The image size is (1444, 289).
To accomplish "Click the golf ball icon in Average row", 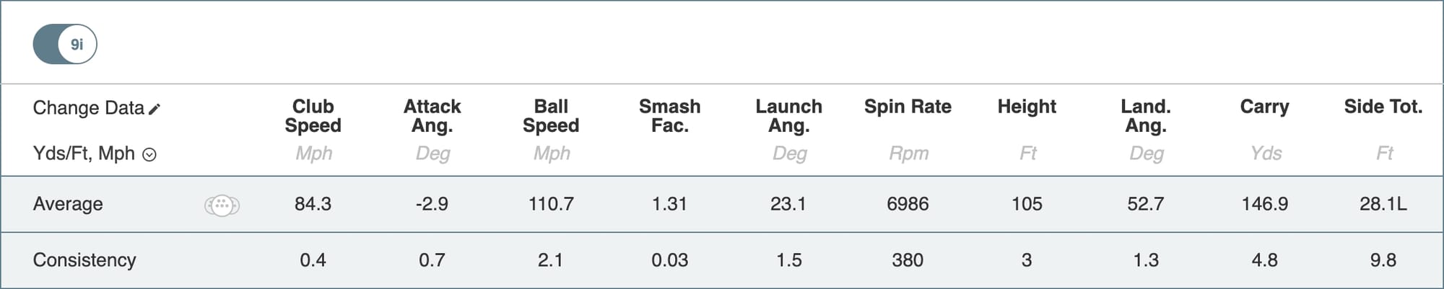I will click(x=222, y=205).
